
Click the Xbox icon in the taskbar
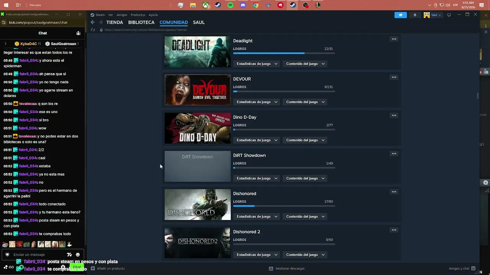tap(206, 5)
